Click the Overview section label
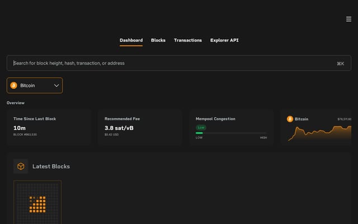Image resolution: width=358 pixels, height=224 pixels. tap(16, 103)
